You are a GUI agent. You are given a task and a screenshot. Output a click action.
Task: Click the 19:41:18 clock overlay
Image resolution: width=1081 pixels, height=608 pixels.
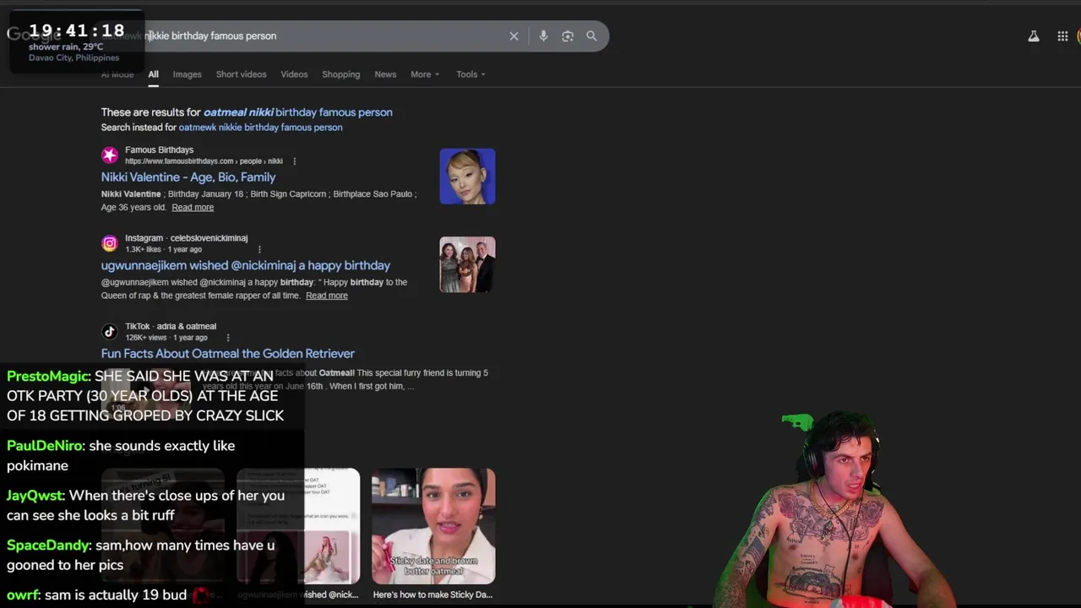click(x=77, y=31)
